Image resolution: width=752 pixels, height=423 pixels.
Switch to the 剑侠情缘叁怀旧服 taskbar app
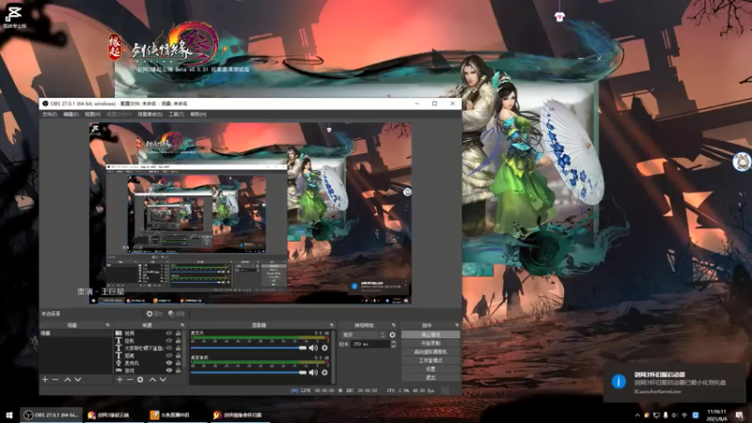(x=239, y=415)
